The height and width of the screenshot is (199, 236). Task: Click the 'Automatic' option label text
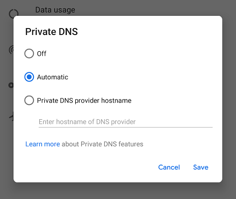click(53, 77)
